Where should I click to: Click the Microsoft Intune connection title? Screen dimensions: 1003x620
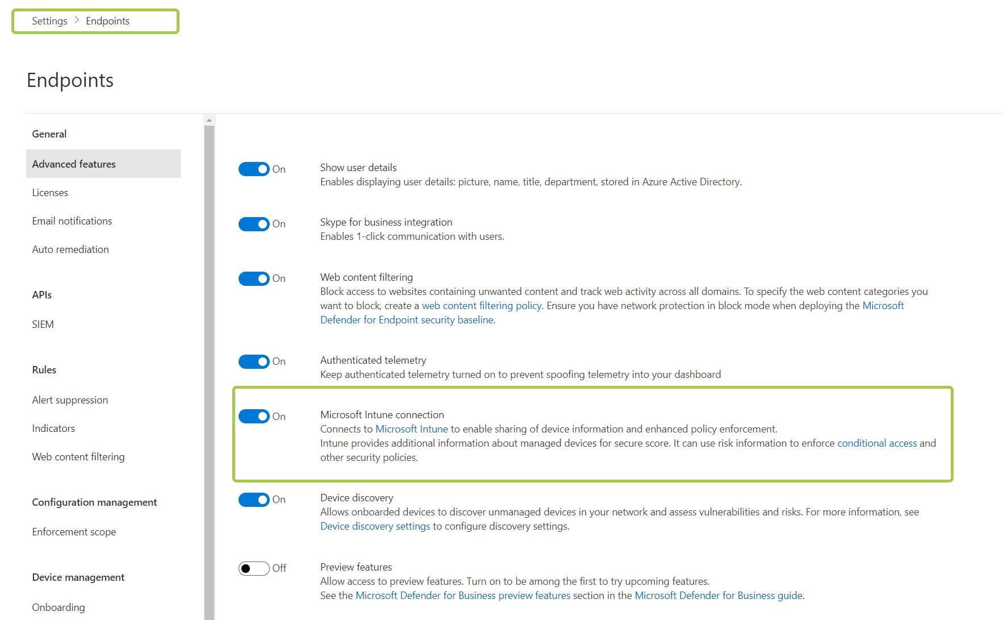[x=382, y=415]
